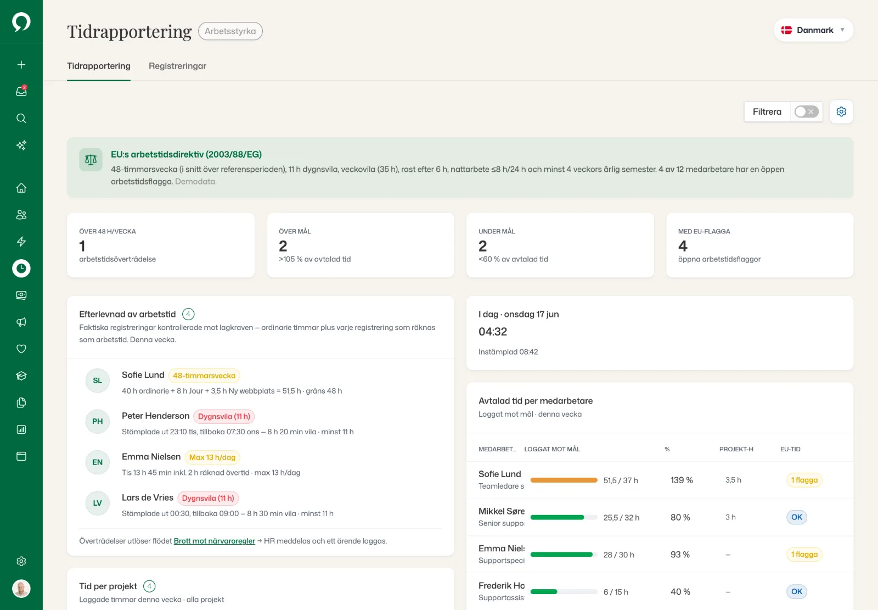The image size is (878, 610).
Task: Click Emma Nielsen's Max 13 h/dag tag
Action: coord(212,457)
